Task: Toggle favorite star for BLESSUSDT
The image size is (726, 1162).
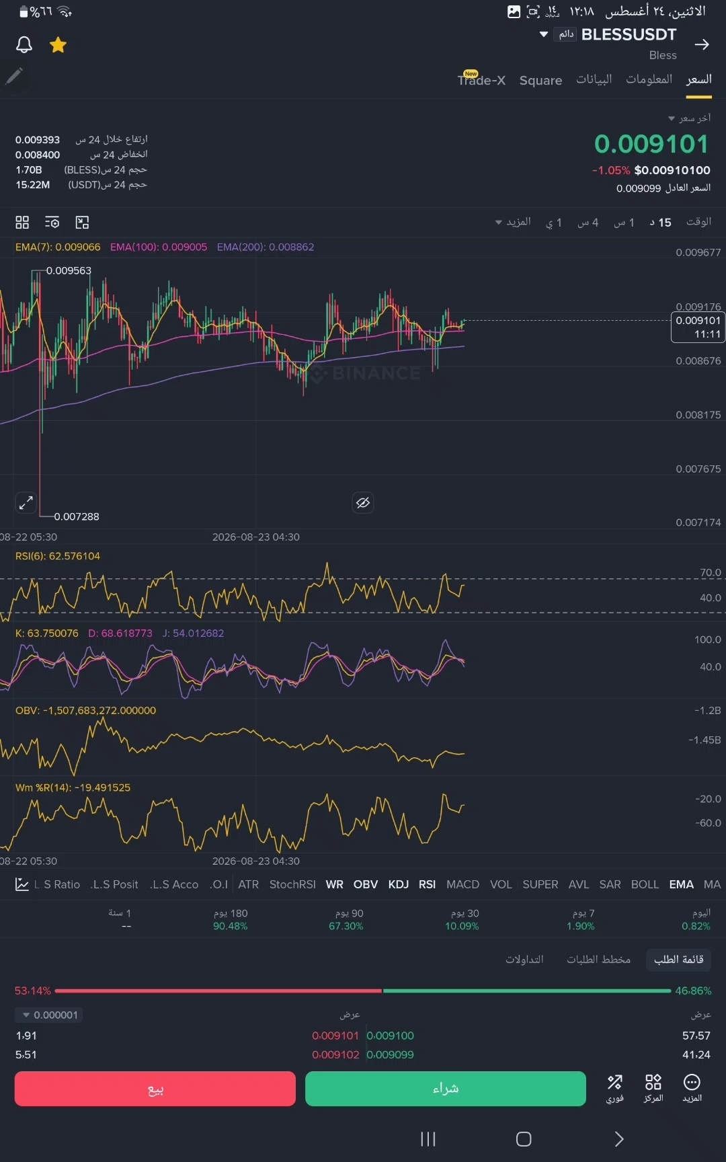Action: point(58,45)
